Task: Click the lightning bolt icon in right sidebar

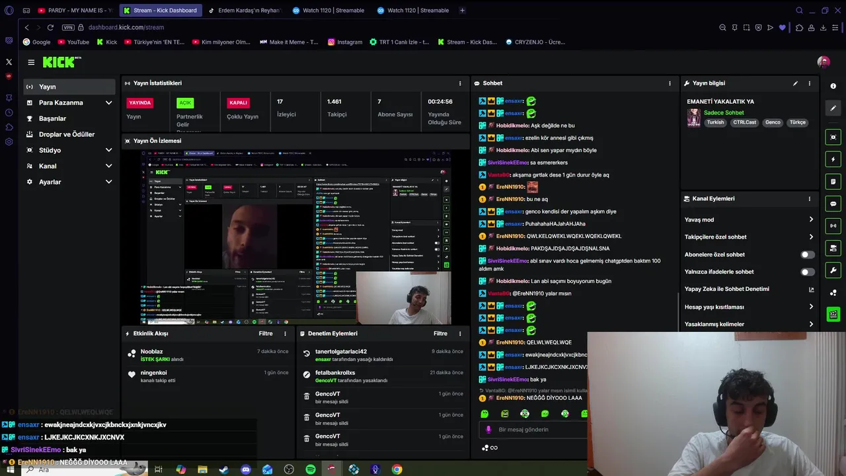Action: click(833, 159)
